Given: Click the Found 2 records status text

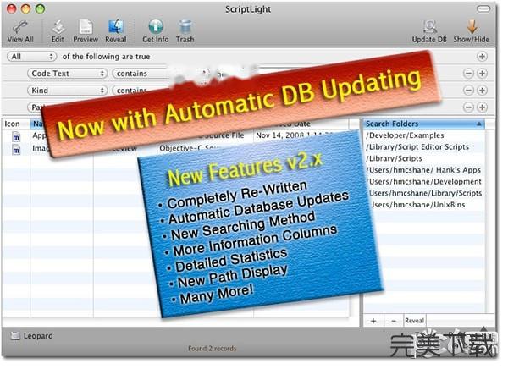Looking at the screenshot, I should pyautogui.click(x=213, y=349).
